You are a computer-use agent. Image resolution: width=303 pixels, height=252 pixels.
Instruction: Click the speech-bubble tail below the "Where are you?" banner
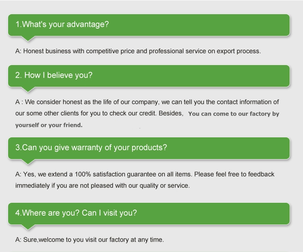(x=28, y=227)
